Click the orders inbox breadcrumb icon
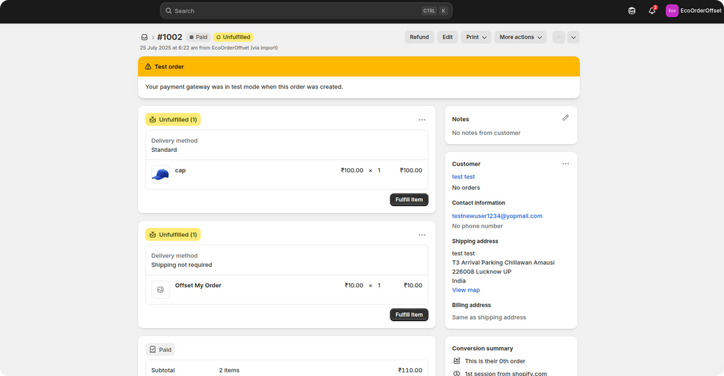The image size is (724, 376). pyautogui.click(x=144, y=37)
